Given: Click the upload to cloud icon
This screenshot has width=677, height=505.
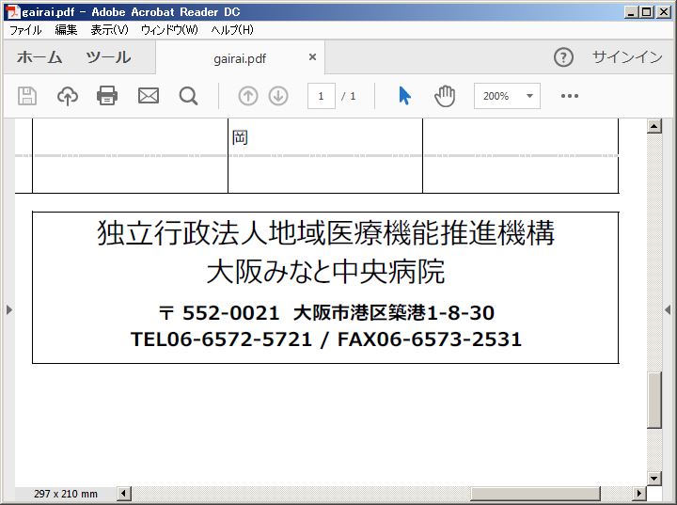Looking at the screenshot, I should (68, 96).
